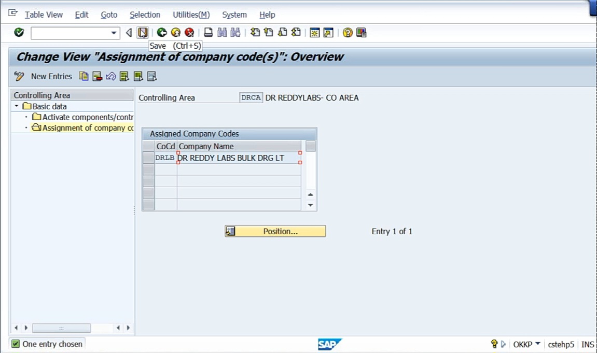Go to Last Page icon
The height and width of the screenshot is (353, 597).
click(296, 33)
